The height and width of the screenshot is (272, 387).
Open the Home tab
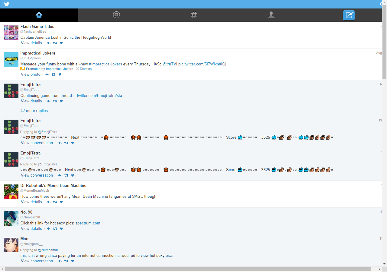pyautogui.click(x=39, y=15)
